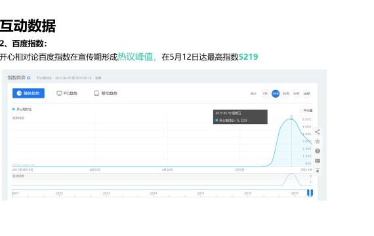
Task: Click the dark tooltip showing 5,219
Action: (240, 117)
